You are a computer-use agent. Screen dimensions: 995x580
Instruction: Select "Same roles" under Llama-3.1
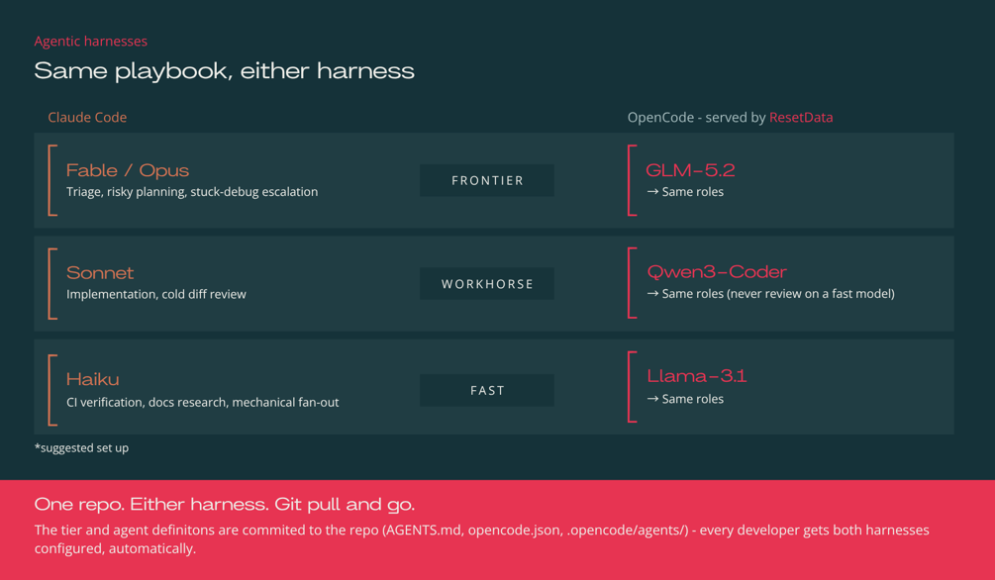692,399
